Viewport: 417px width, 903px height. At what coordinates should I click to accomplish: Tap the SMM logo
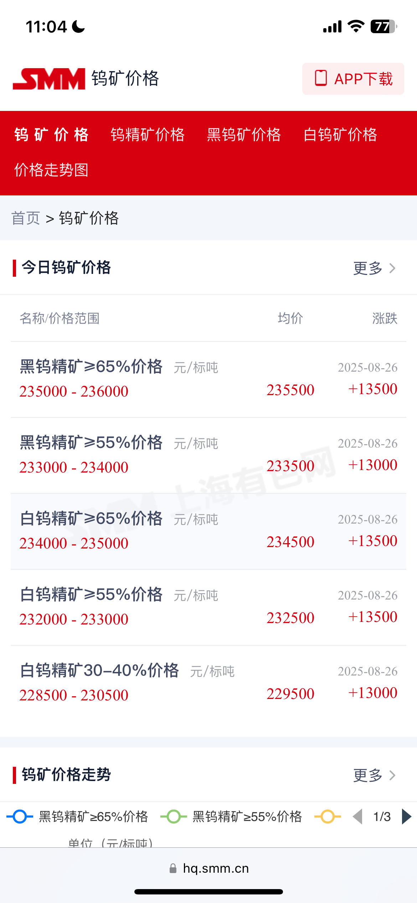49,79
